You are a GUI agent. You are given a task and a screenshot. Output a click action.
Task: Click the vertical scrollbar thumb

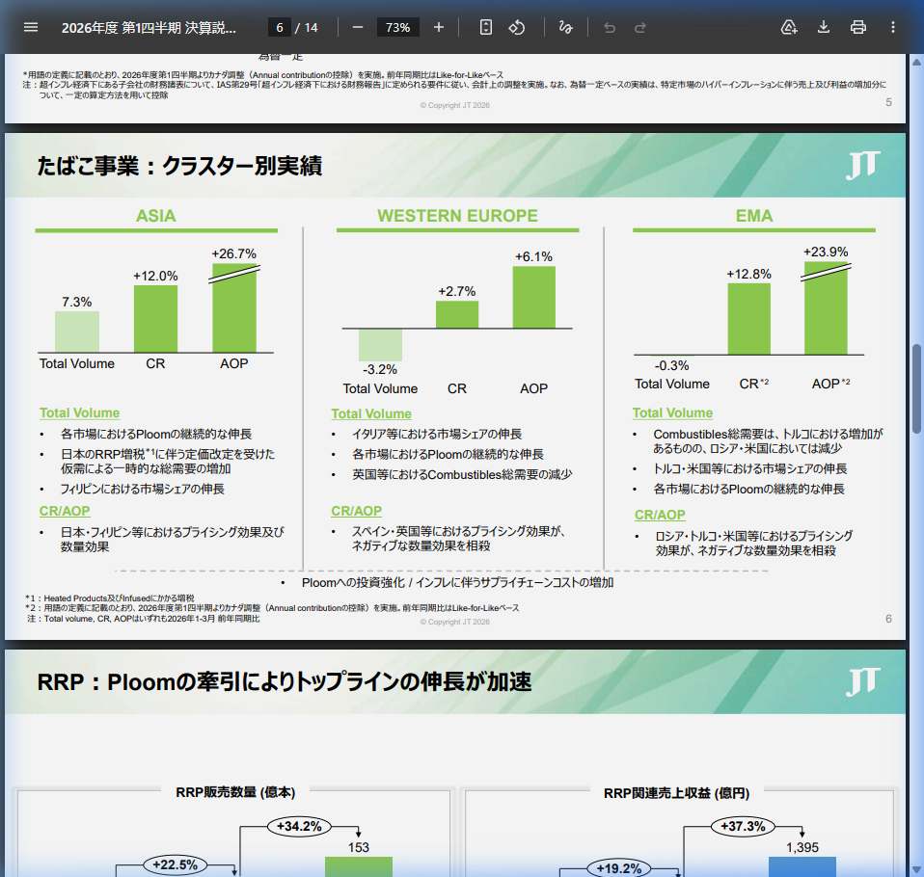(x=916, y=389)
